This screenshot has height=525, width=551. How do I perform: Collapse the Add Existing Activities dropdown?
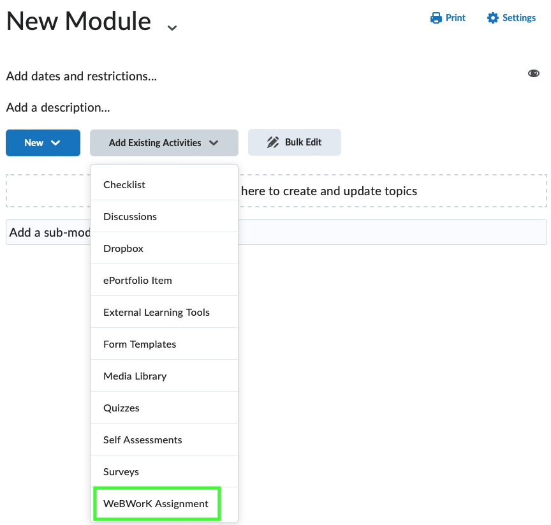(x=164, y=143)
